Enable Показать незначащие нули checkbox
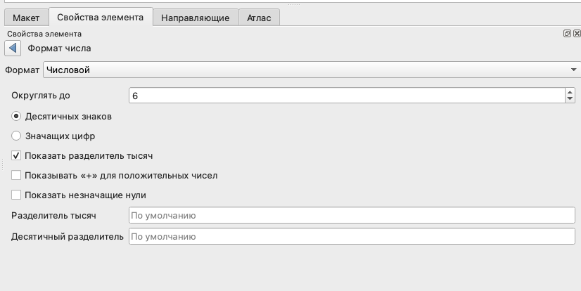 click(x=16, y=195)
